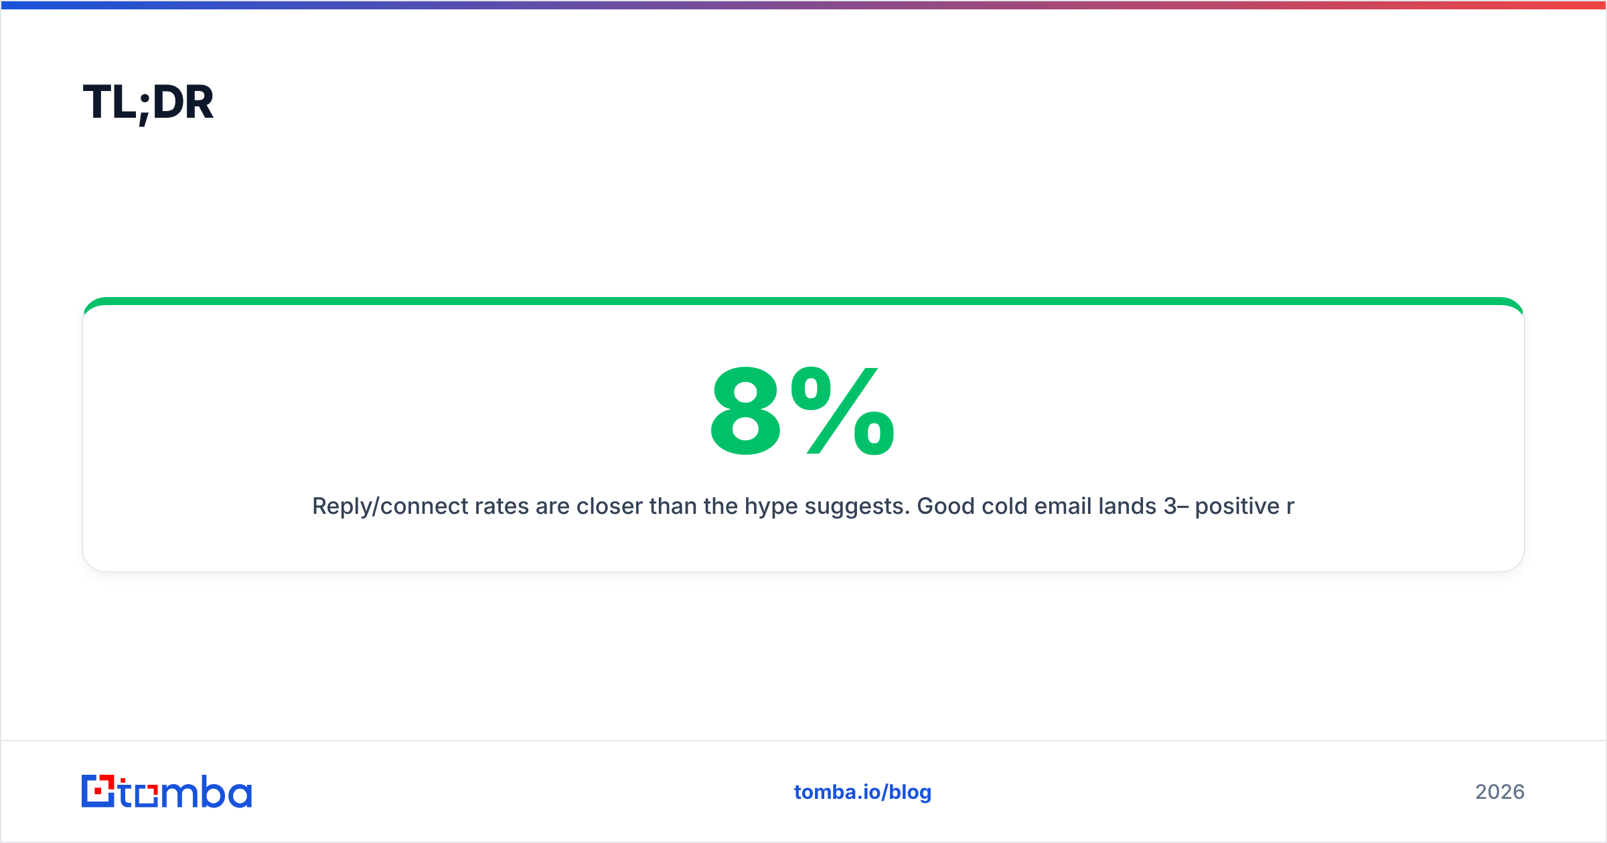Open the tomba.io/blog link

pyautogui.click(x=862, y=792)
